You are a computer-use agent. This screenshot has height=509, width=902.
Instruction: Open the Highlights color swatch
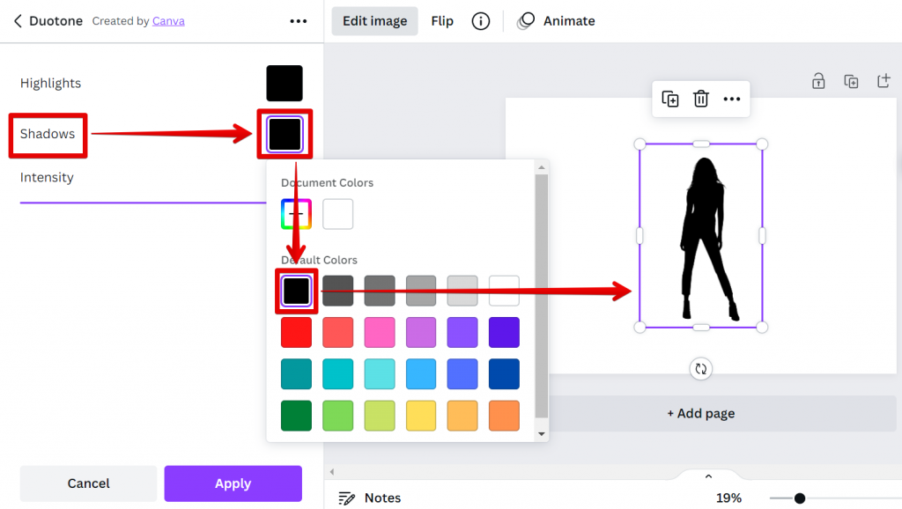pos(285,84)
